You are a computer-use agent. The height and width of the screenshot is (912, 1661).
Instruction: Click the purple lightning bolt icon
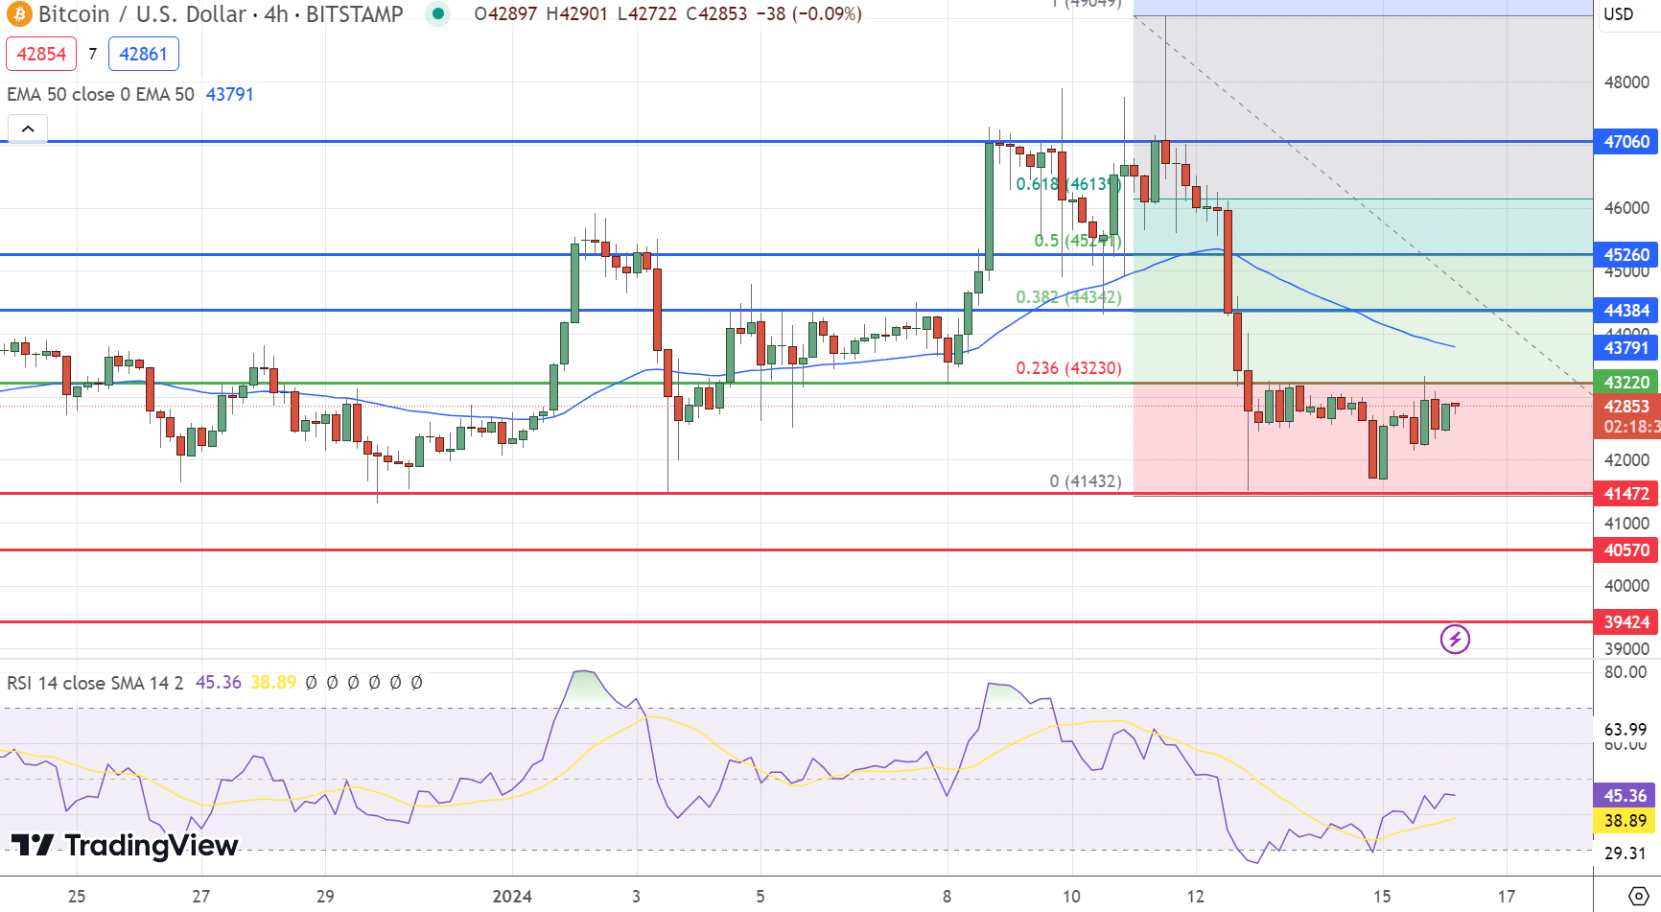tap(1455, 639)
